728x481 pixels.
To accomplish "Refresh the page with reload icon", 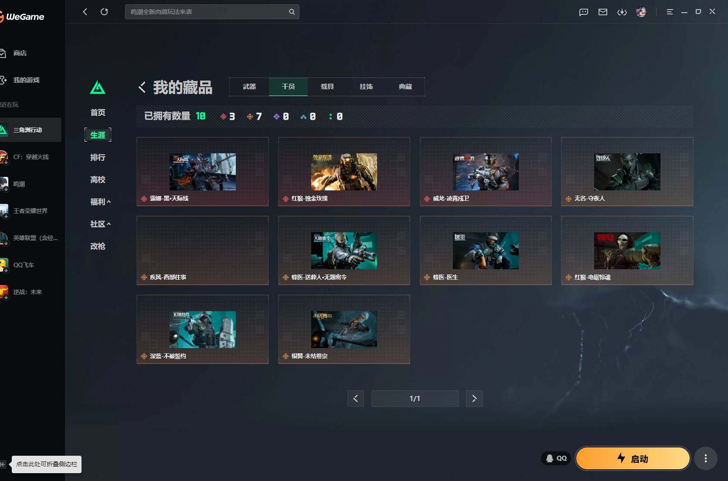I will [104, 12].
